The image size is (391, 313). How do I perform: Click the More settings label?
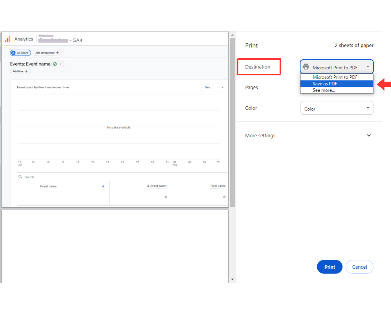[260, 135]
